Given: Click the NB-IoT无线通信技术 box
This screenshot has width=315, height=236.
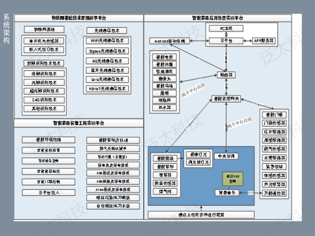Looking at the screenshot, I should point(107,89).
